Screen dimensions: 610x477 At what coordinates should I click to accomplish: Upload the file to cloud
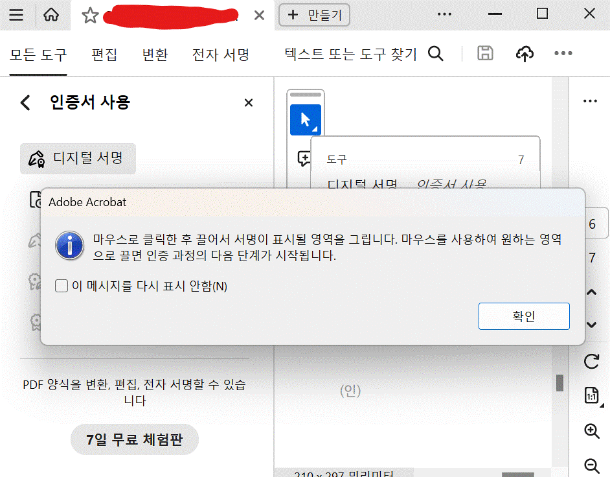click(525, 53)
